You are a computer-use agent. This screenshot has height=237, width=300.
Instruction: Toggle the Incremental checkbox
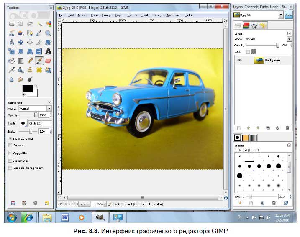[x=10, y=160]
